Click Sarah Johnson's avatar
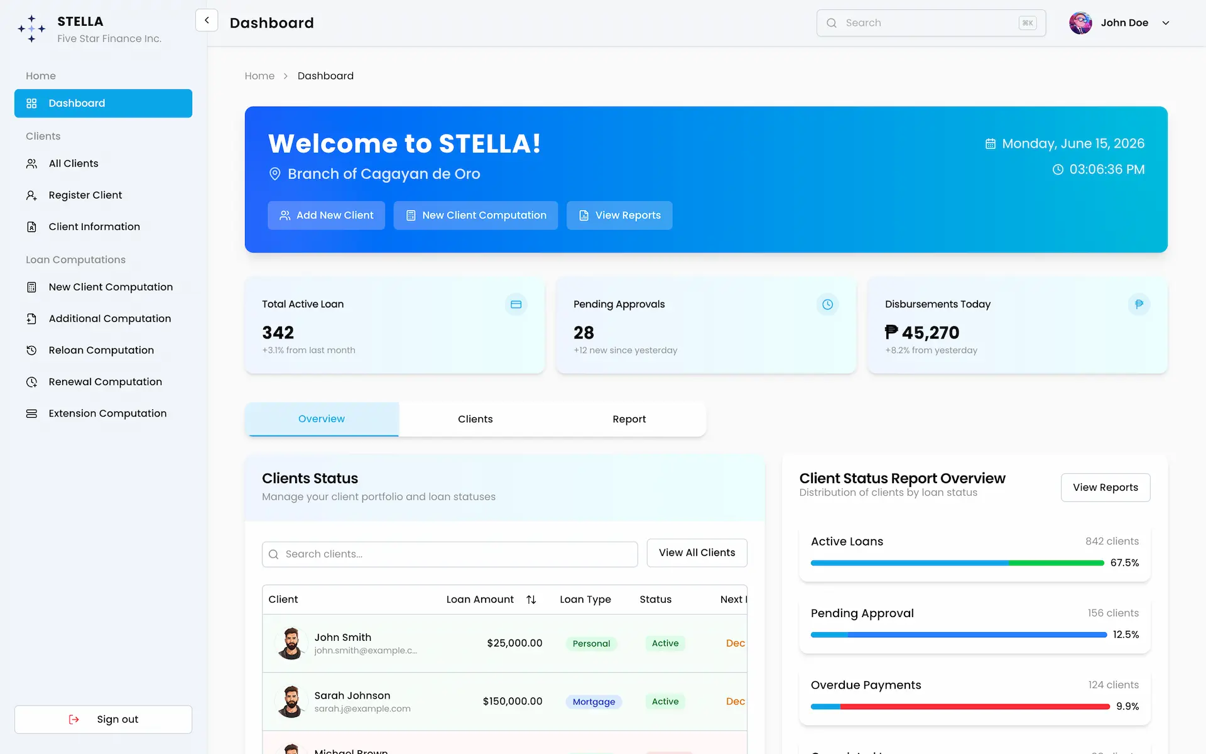Image resolution: width=1206 pixels, height=754 pixels. coord(291,702)
